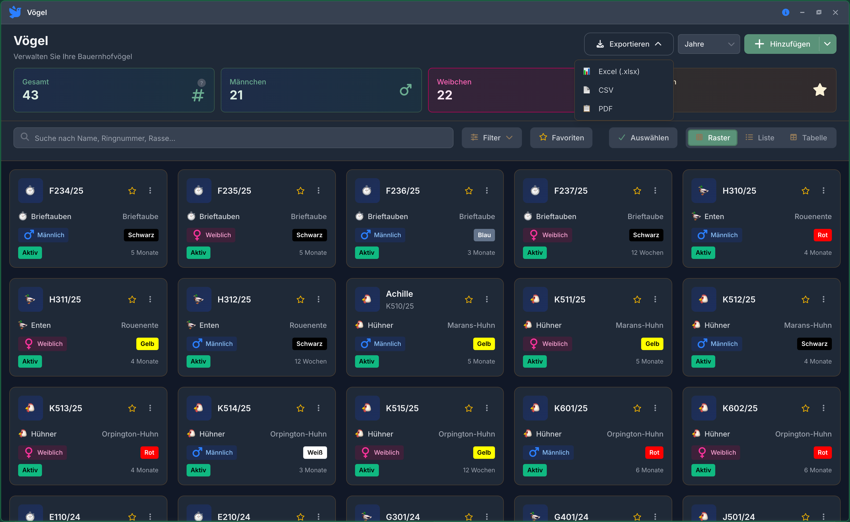The height and width of the screenshot is (522, 850).
Task: Toggle the Favoriten filter button
Action: coord(561,138)
